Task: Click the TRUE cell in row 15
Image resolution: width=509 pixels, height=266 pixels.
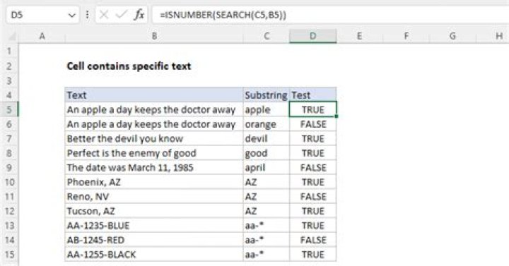Action: click(313, 254)
